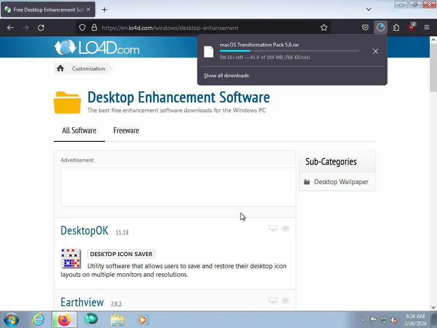Click the Earthview monitor screenshot icon
Screen dimensions: 437x328
coord(273,300)
